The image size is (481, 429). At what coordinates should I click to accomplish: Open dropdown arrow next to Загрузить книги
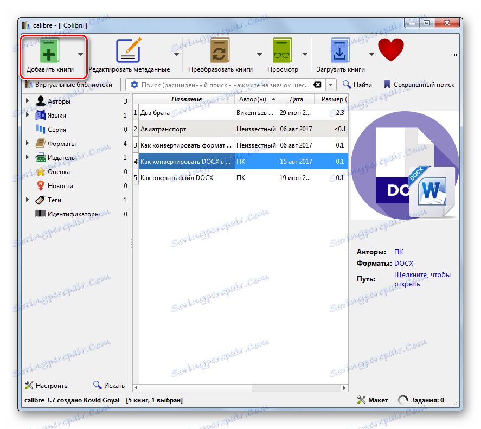371,55
